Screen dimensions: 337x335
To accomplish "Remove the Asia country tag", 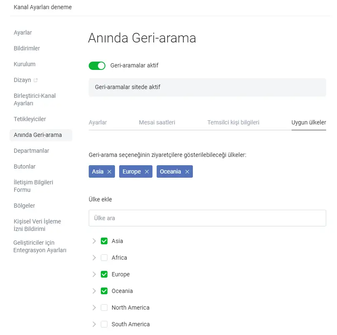I will point(109,172).
